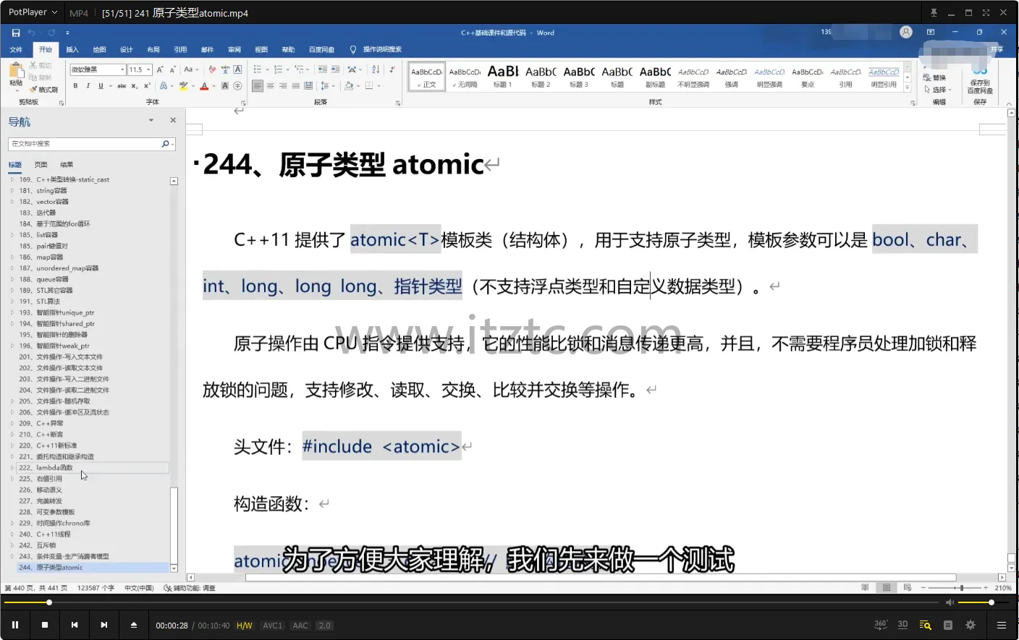1019x640 pixels.
Task: Toggle strikethrough formatting
Action: tap(122, 85)
